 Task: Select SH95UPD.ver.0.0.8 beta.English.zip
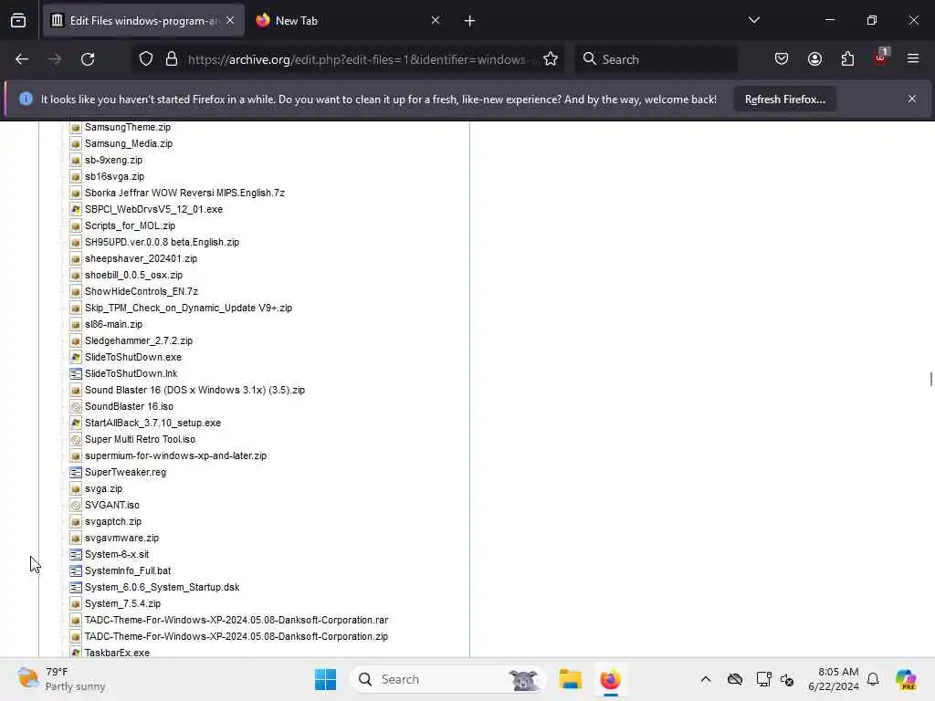162,242
